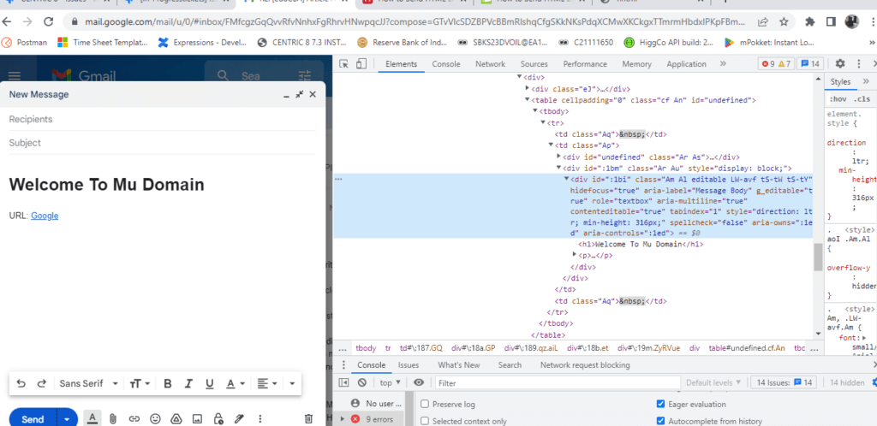Expand the div class="eJ" node
The image size is (877, 426).
pyautogui.click(x=527, y=88)
